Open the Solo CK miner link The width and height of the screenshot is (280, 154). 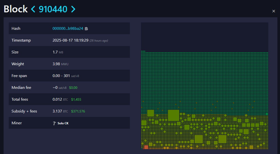63,123
